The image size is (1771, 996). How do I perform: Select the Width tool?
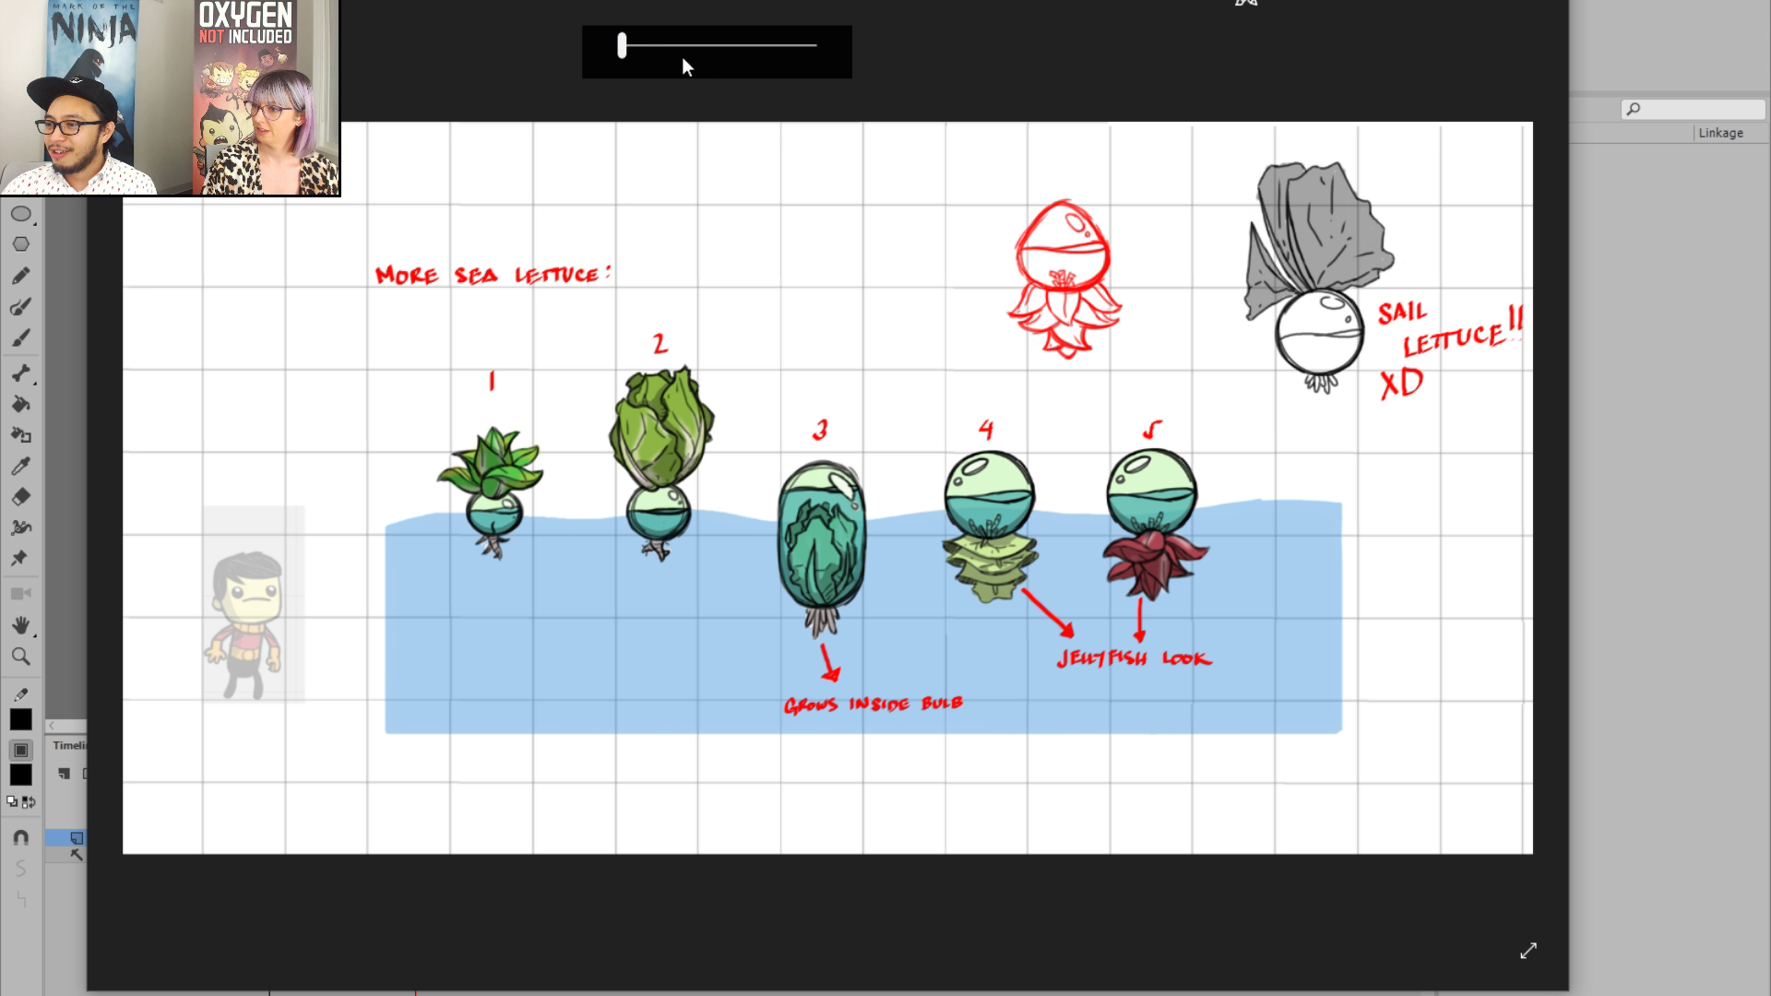[x=20, y=528]
